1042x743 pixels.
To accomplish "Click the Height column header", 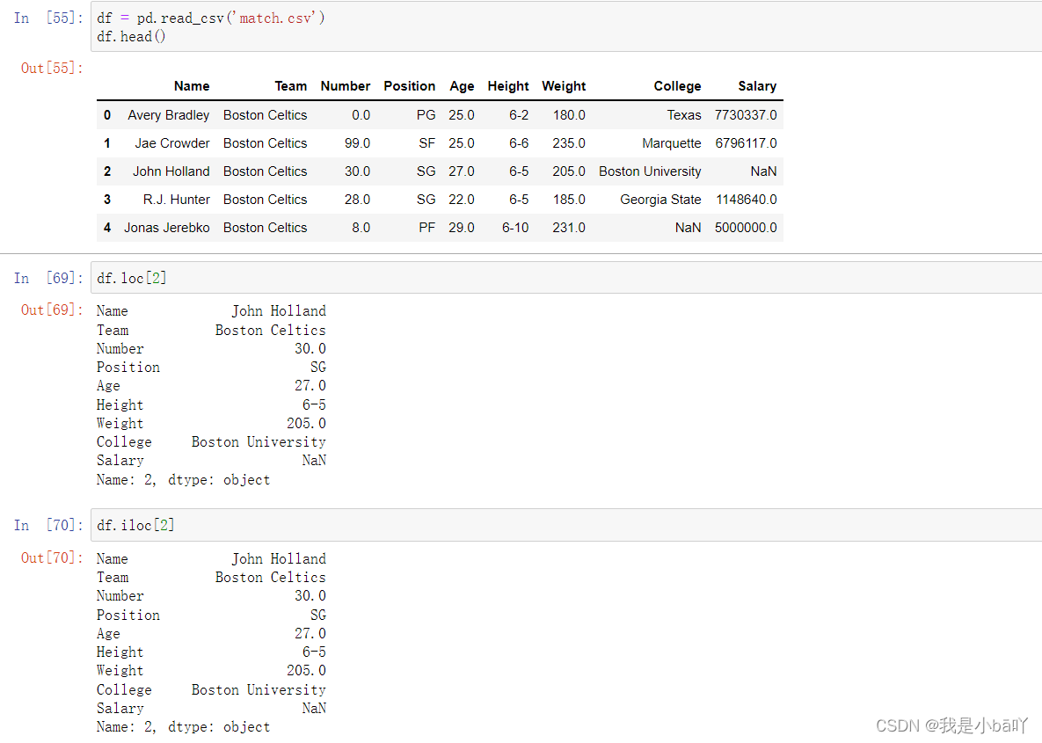I will pos(508,86).
